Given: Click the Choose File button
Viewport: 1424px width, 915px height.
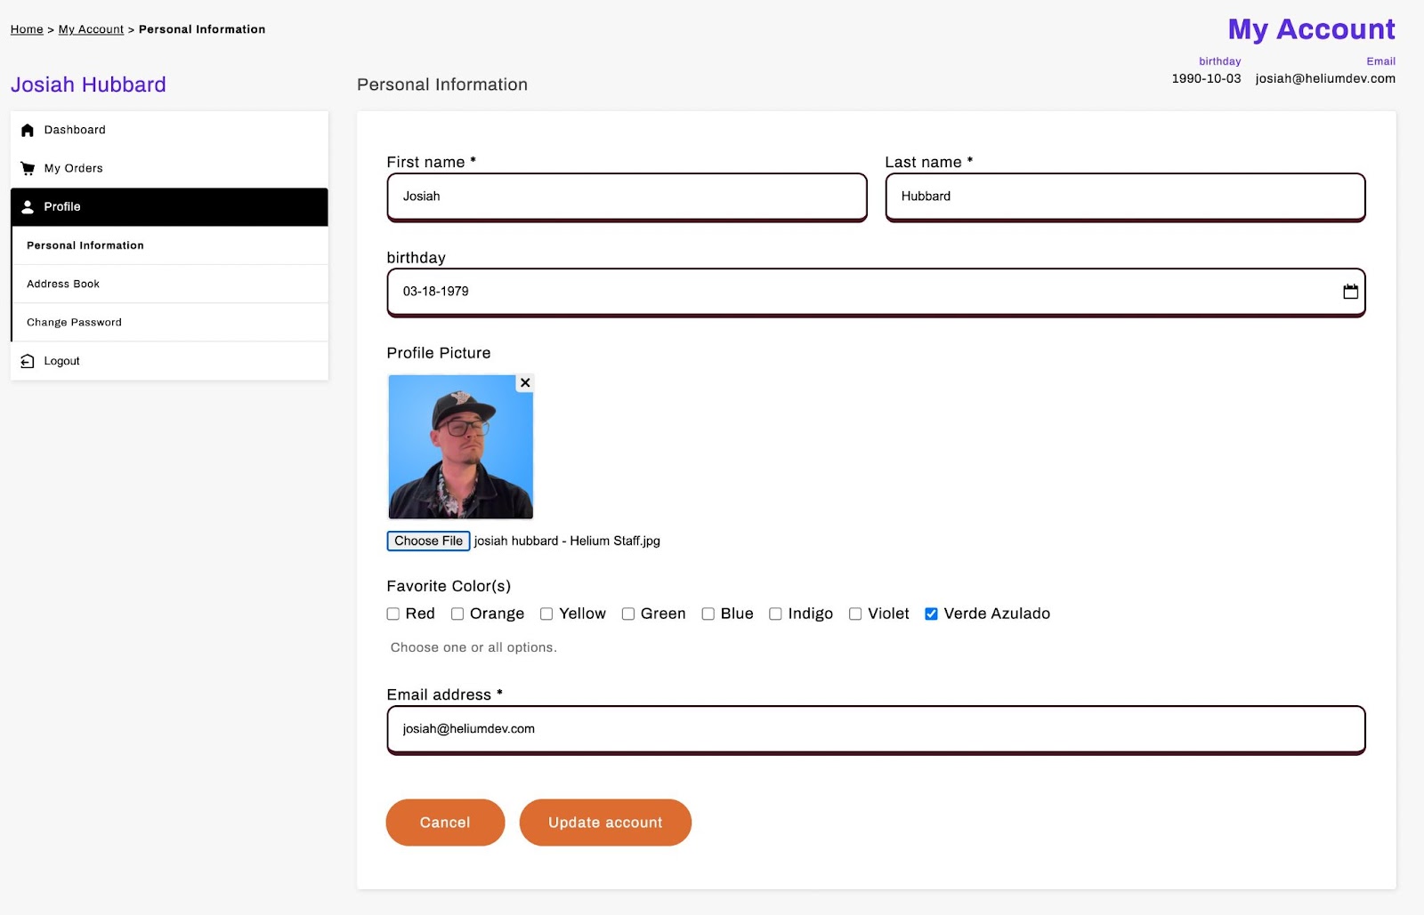Looking at the screenshot, I should (428, 541).
